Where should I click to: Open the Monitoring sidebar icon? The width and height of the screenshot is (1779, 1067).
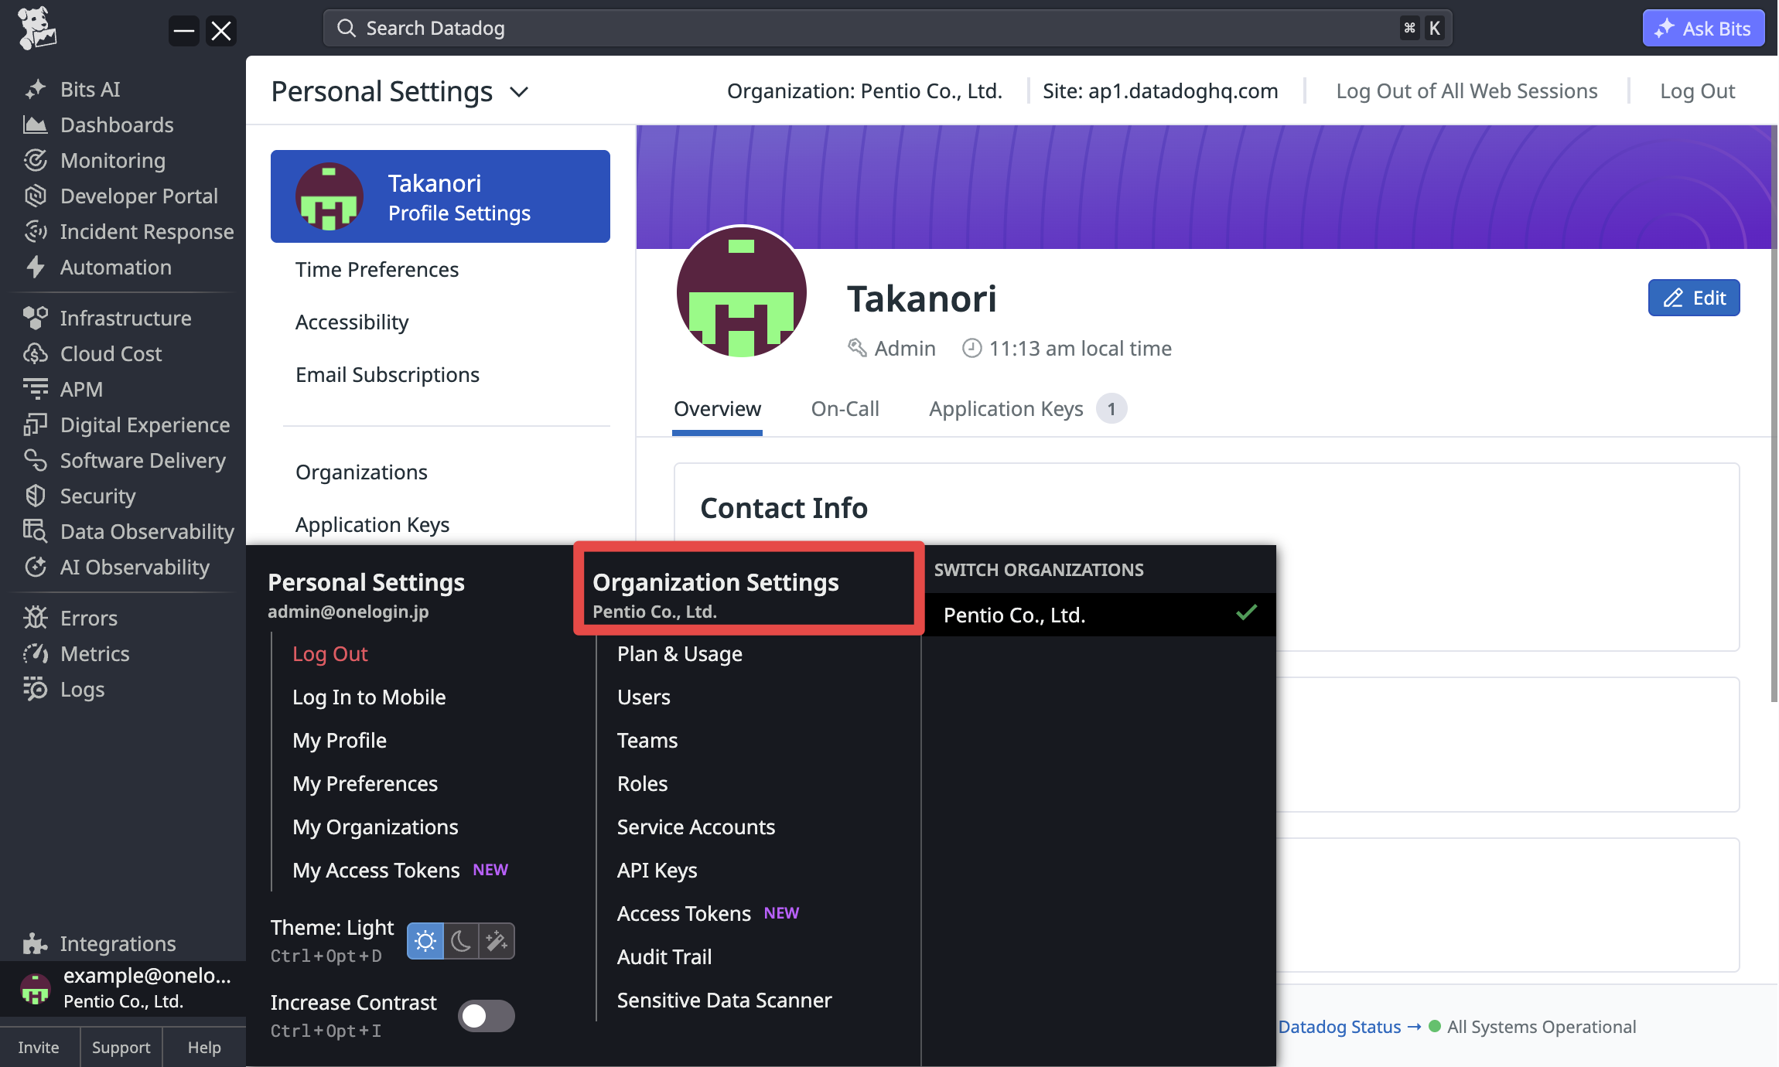35,160
